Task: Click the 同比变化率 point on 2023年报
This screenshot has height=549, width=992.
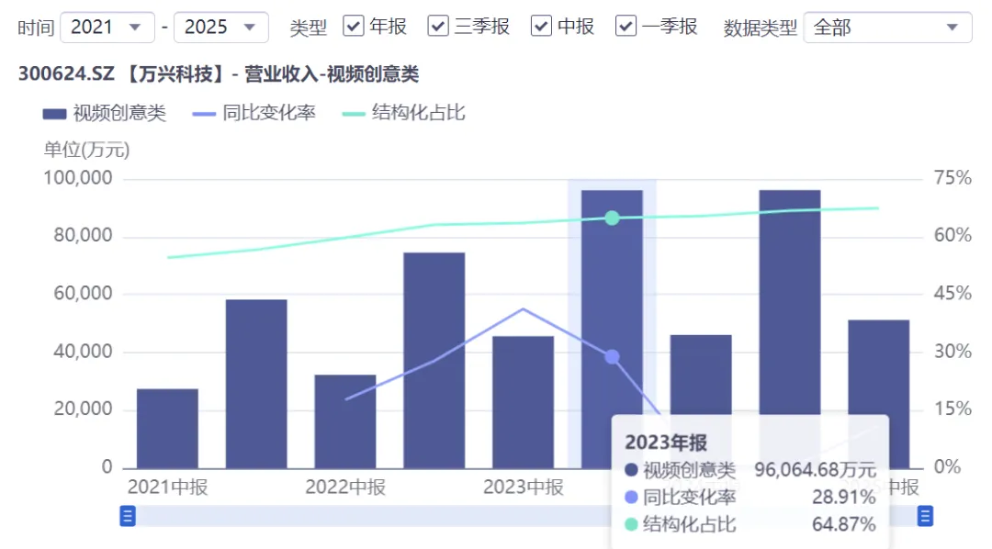Action: [612, 357]
